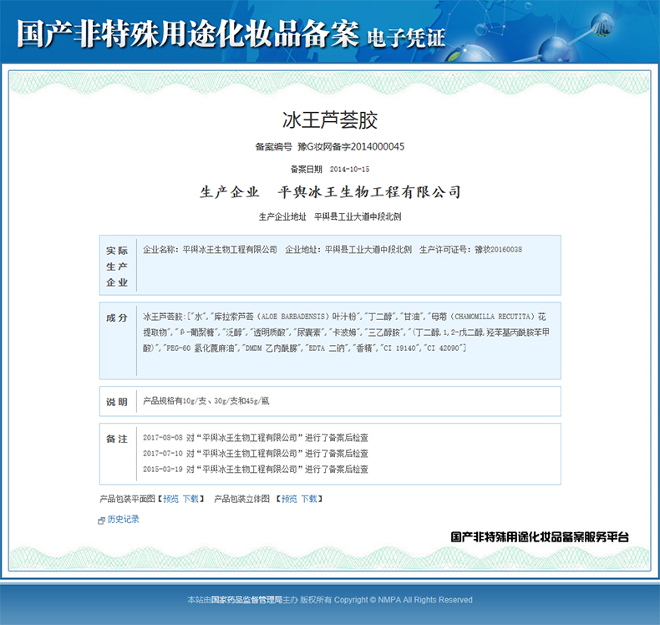
Task: Preview the 产品包装立体图 image
Action: point(289,499)
